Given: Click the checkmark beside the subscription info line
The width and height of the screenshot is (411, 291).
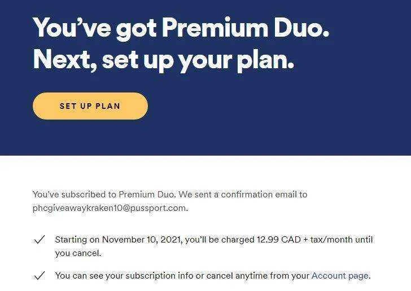Looking at the screenshot, I should [x=40, y=275].
